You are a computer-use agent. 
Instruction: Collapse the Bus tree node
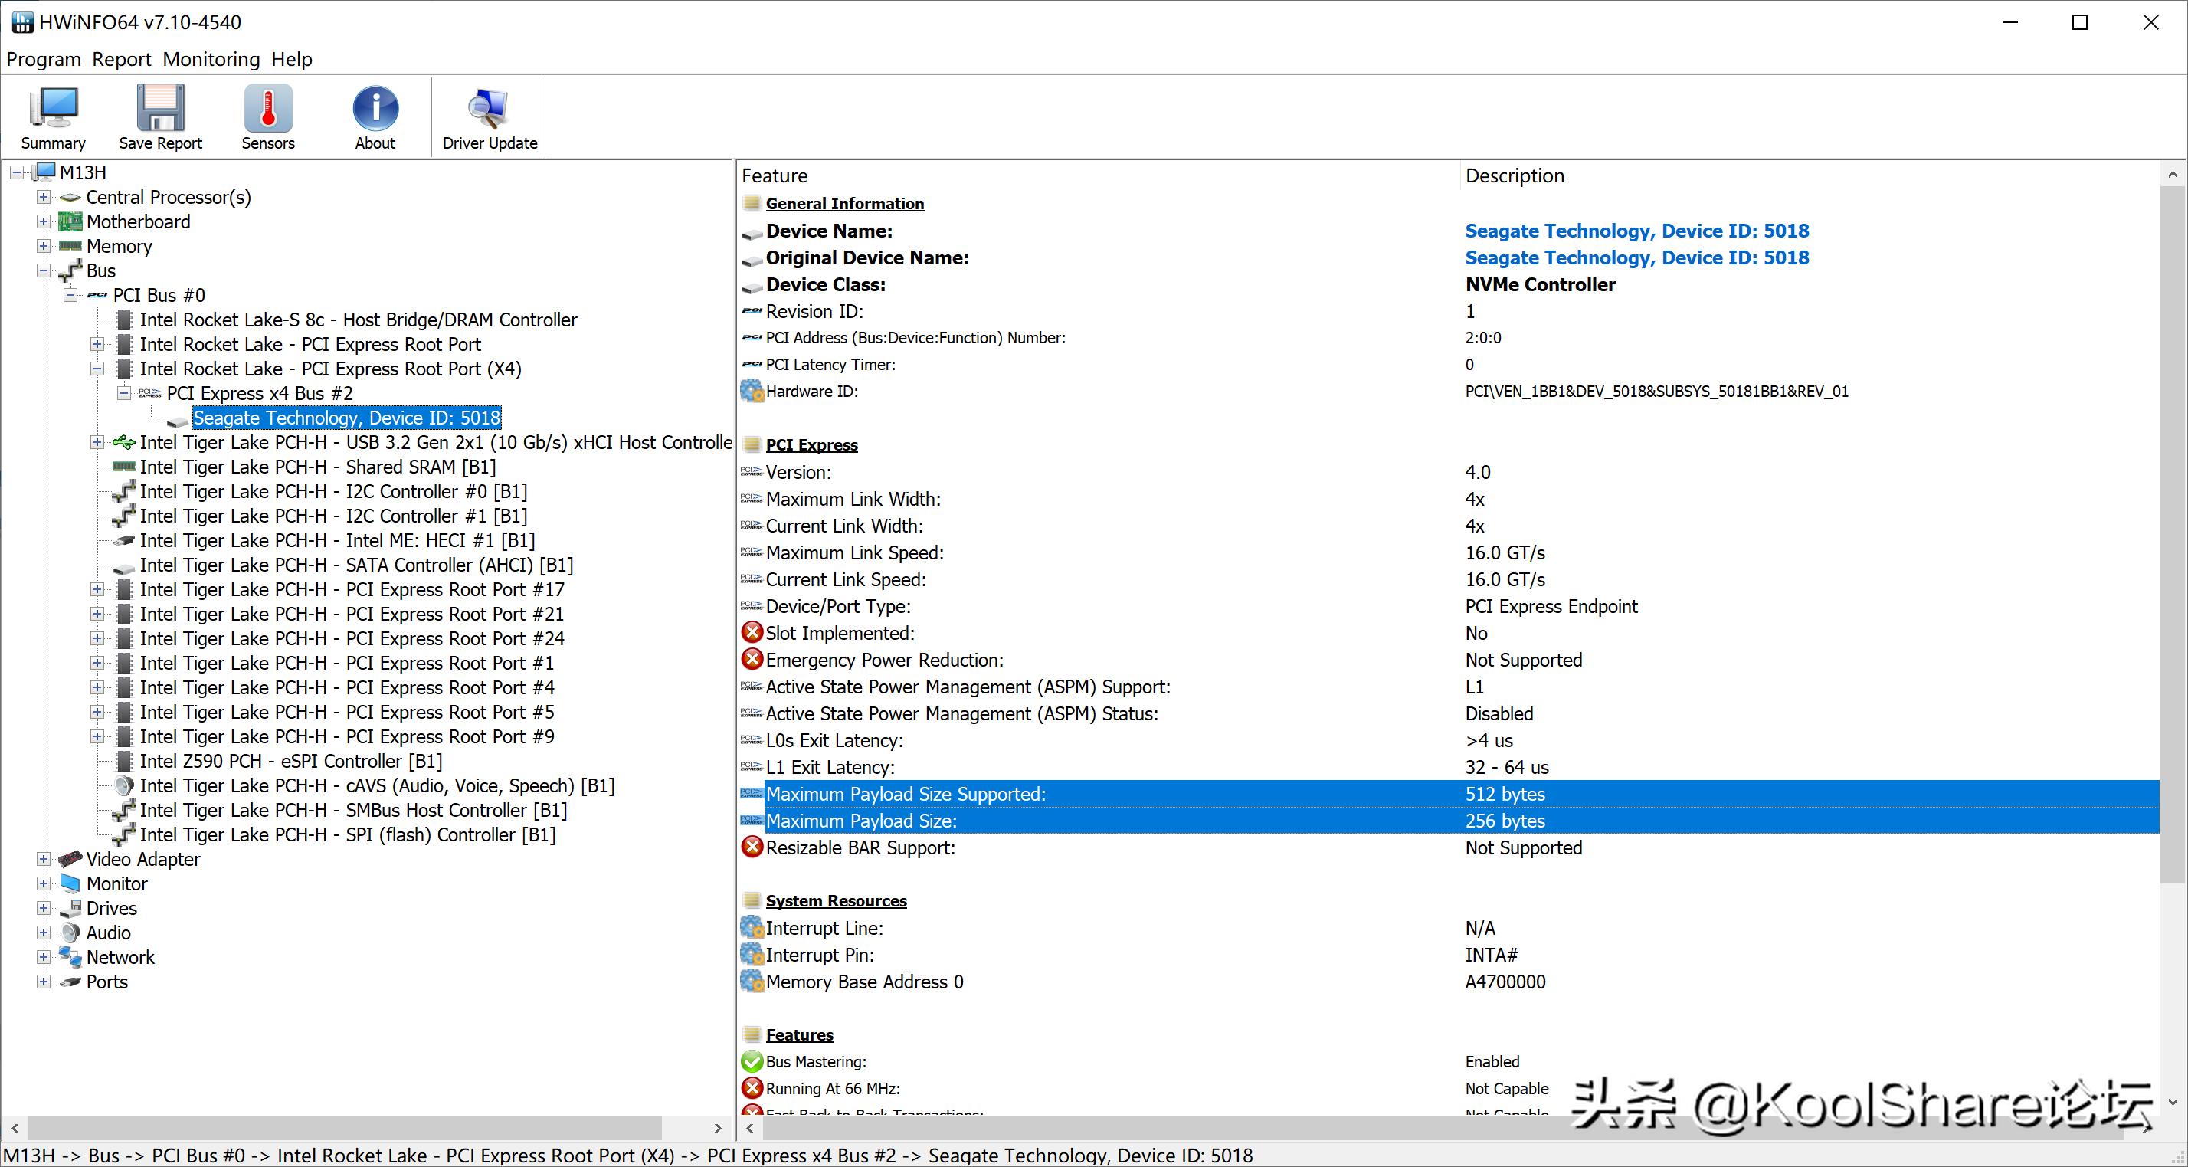(x=44, y=270)
